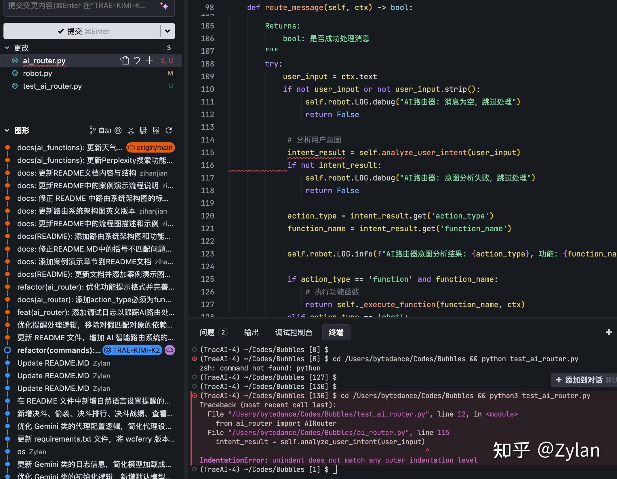The image size is (617, 479).
Task: Discard changes for ai_router.py
Action: (x=137, y=60)
